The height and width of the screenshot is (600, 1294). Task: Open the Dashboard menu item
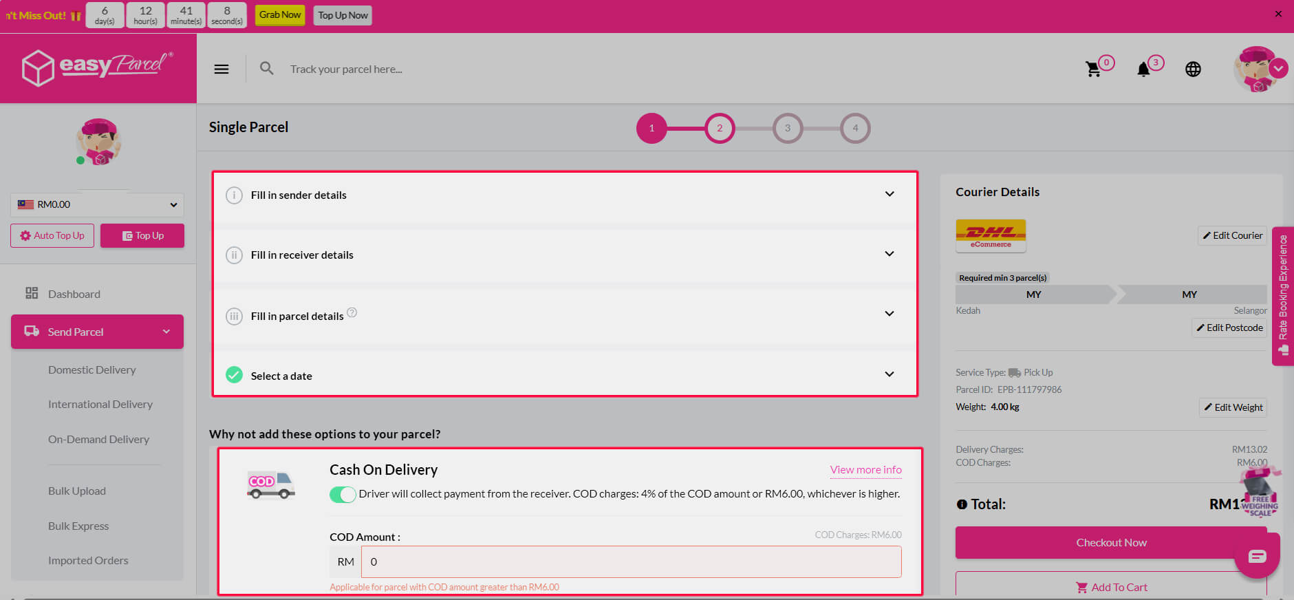coord(74,294)
